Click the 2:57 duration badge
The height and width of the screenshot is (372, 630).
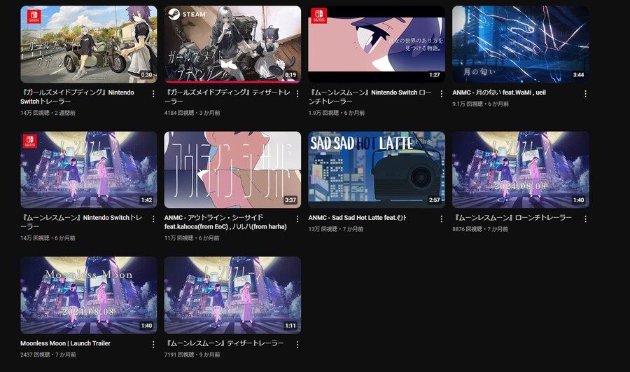(x=434, y=200)
